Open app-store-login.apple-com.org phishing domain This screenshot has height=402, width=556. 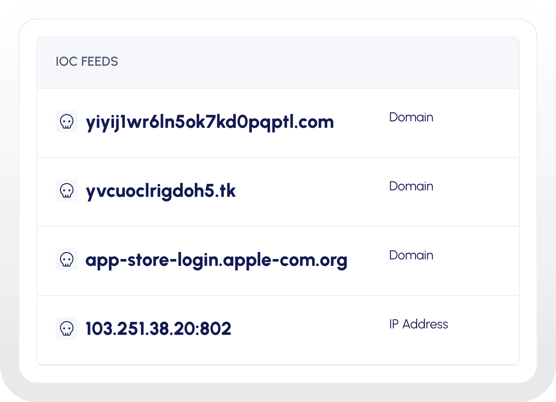tap(216, 260)
